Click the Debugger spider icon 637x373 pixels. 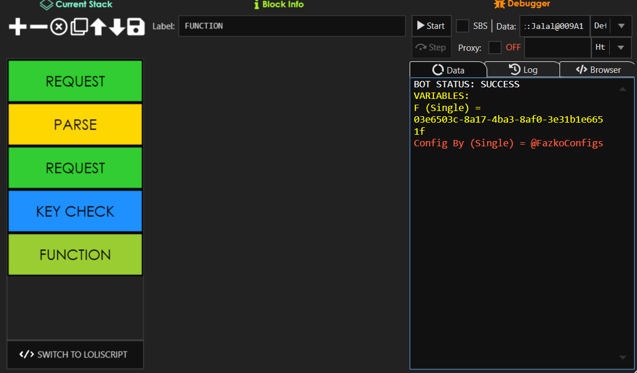(500, 5)
